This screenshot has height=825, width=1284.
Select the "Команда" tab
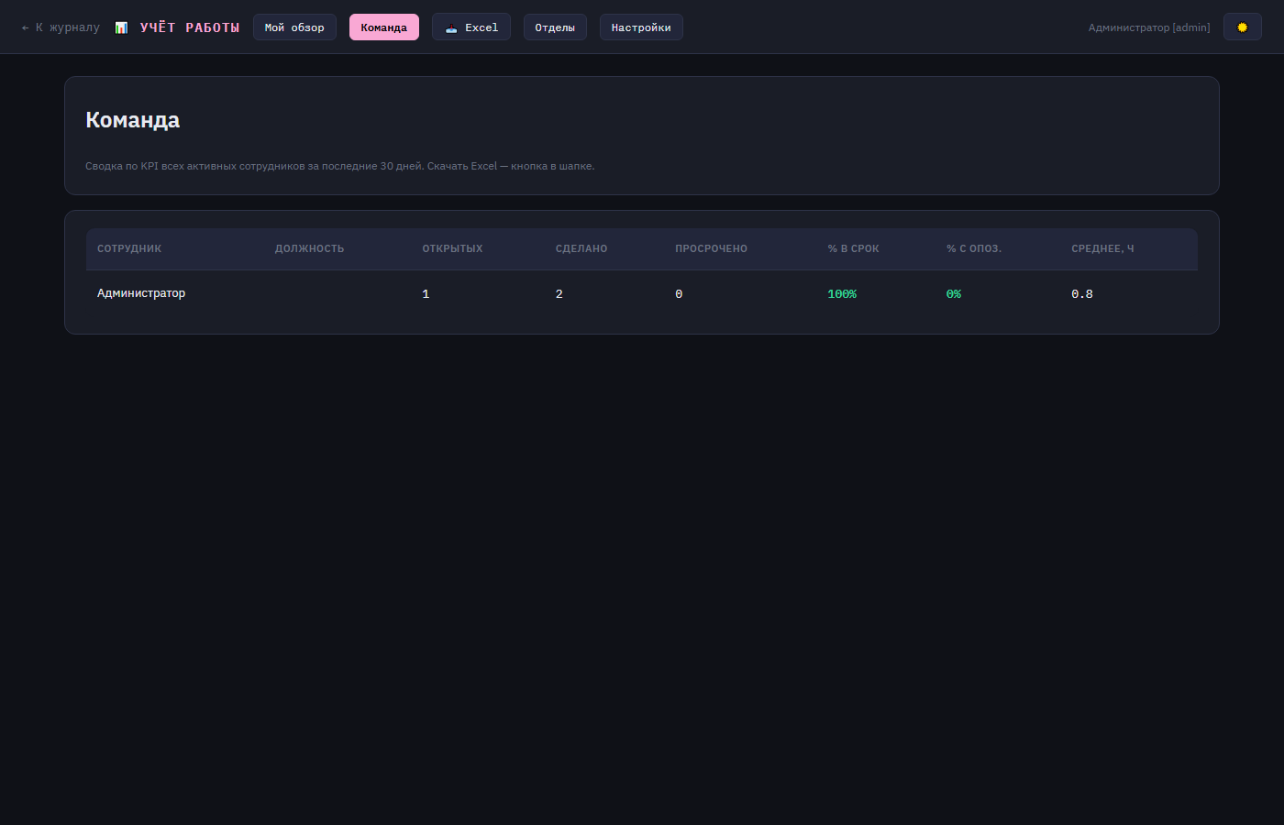(x=384, y=27)
